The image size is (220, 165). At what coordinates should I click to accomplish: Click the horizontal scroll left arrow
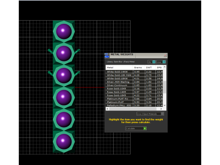click(x=107, y=109)
